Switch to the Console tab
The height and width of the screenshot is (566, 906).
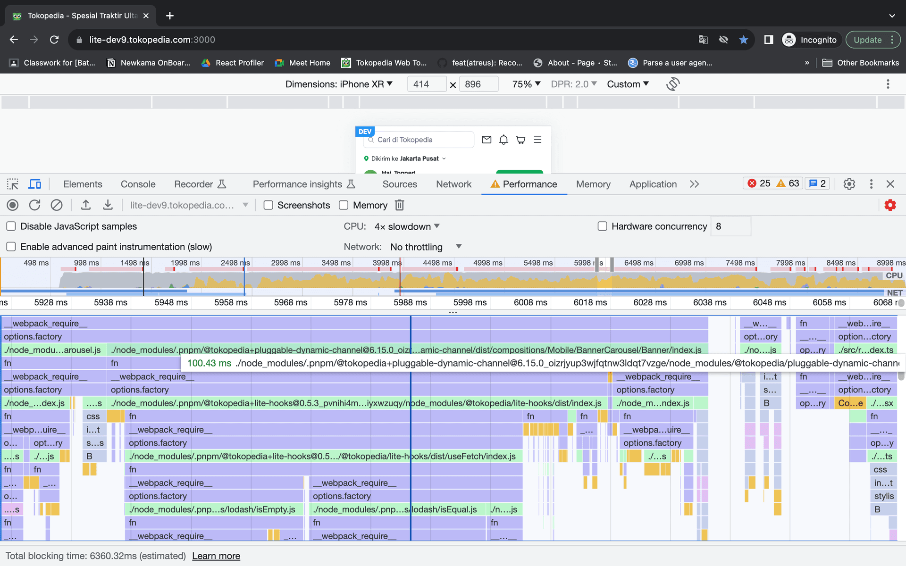coord(138,184)
